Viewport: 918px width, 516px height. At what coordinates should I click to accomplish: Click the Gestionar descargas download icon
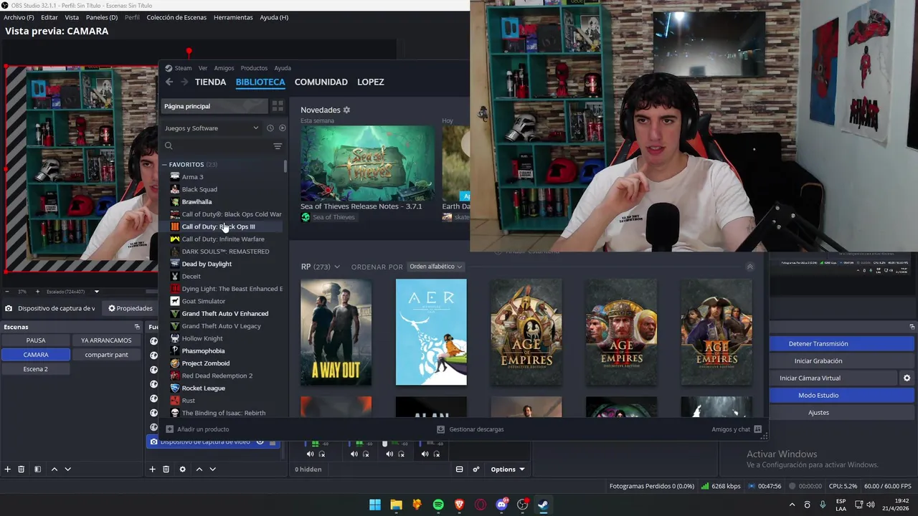pyautogui.click(x=441, y=429)
